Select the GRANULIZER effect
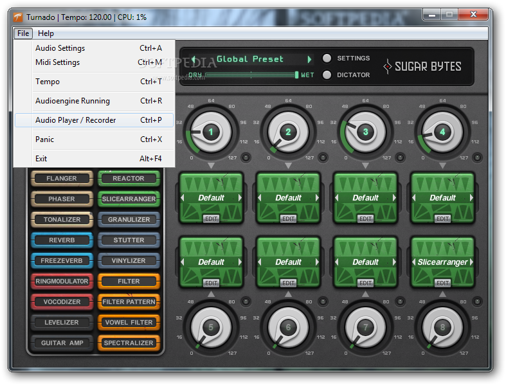 click(129, 219)
